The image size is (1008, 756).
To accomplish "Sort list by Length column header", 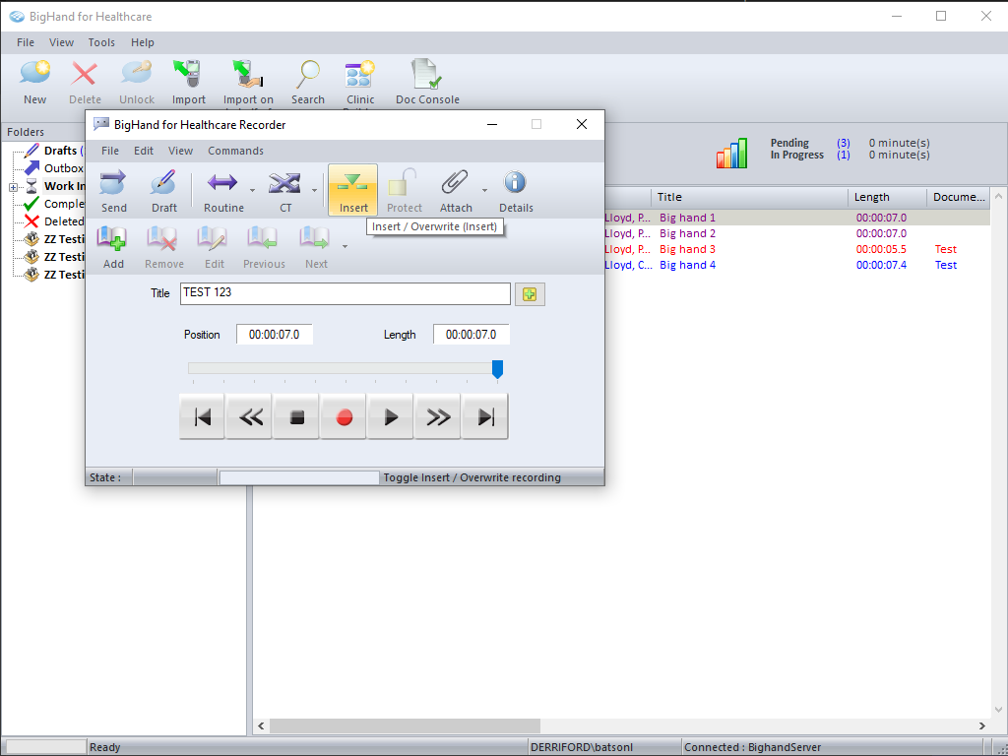I will (x=887, y=197).
